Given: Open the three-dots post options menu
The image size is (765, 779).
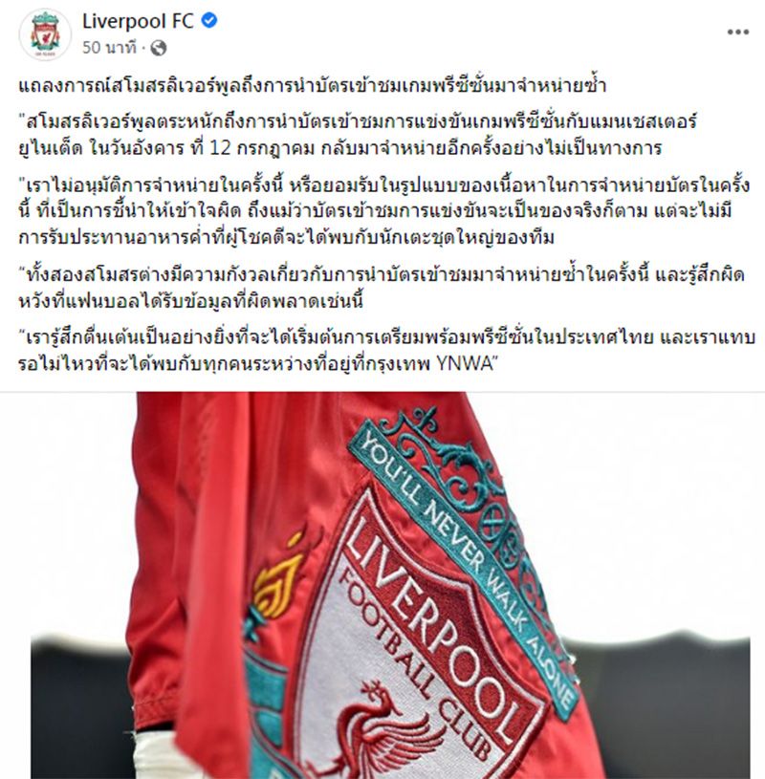Looking at the screenshot, I should click(737, 32).
